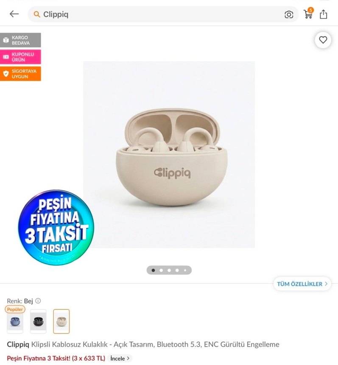
Task: Select the beige color variant
Action: [61, 321]
